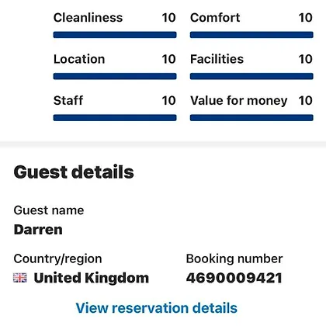The image size is (326, 326).
Task: Select the Facilities label
Action: tap(217, 59)
